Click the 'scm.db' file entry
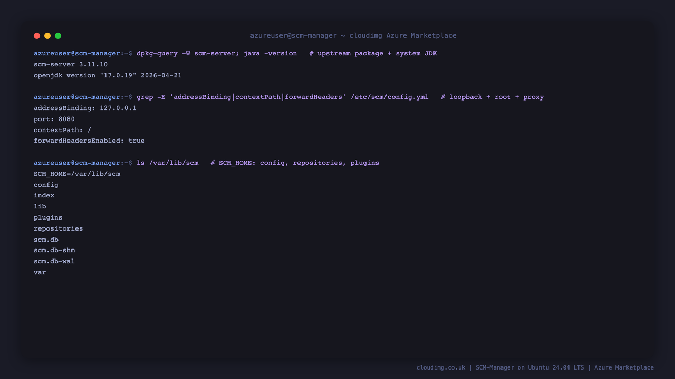Viewport: 675px width, 379px height. (x=46, y=240)
